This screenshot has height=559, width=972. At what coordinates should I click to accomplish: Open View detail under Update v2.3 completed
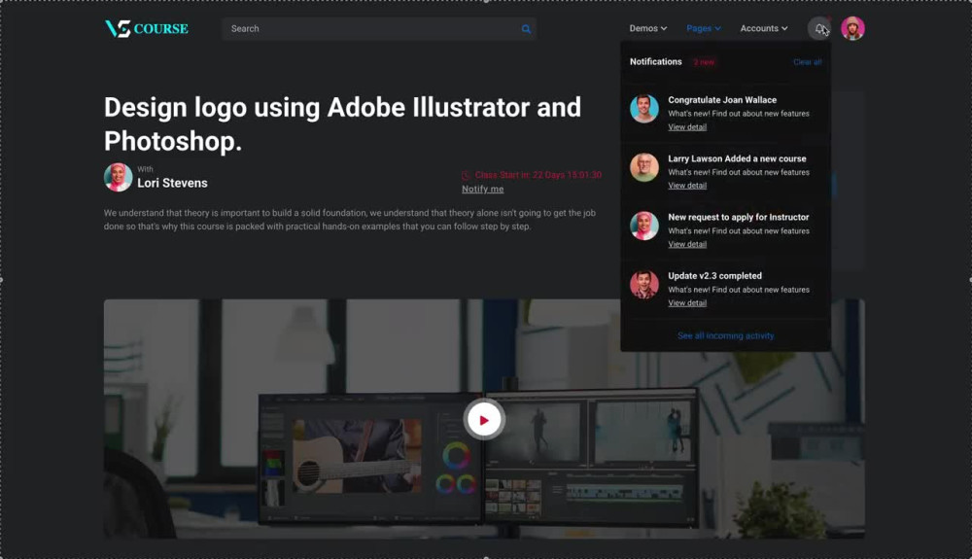[x=687, y=303]
